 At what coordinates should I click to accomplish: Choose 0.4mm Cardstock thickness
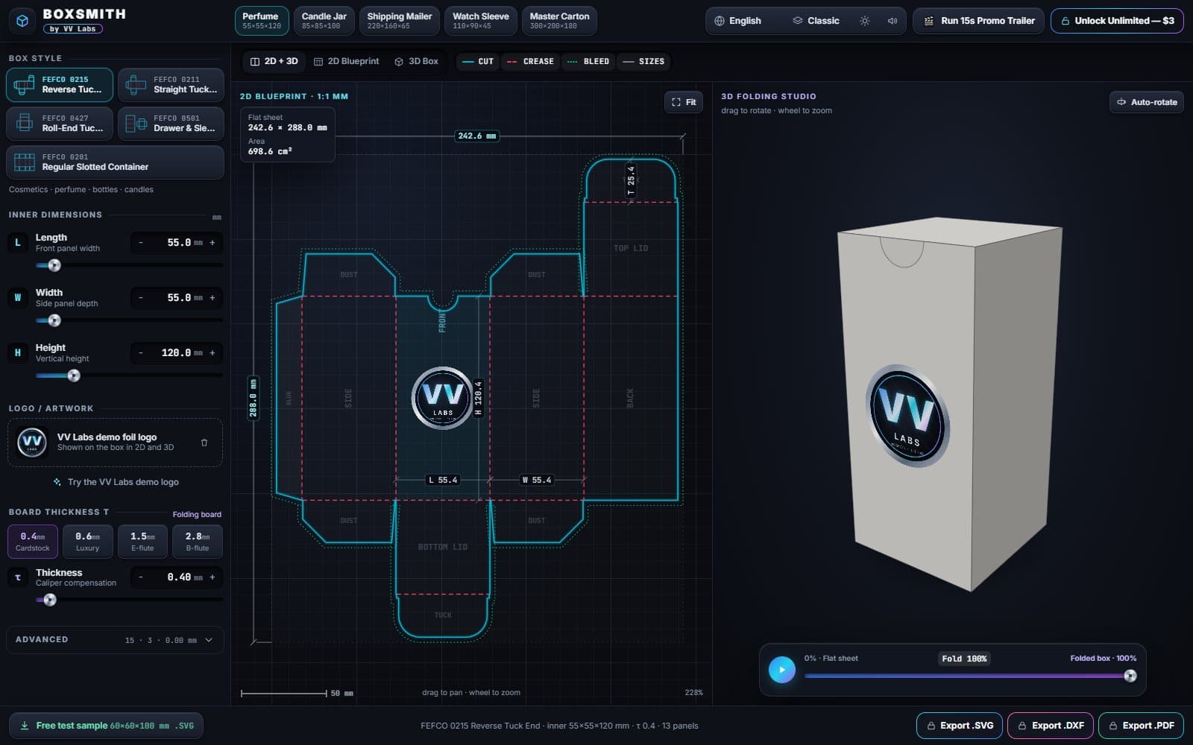tap(33, 542)
